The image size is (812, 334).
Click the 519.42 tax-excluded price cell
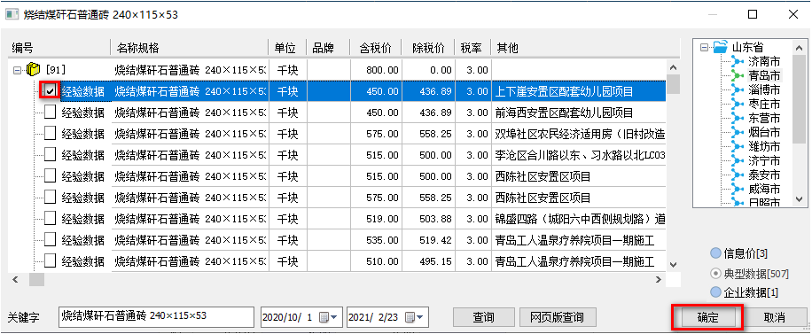point(428,240)
